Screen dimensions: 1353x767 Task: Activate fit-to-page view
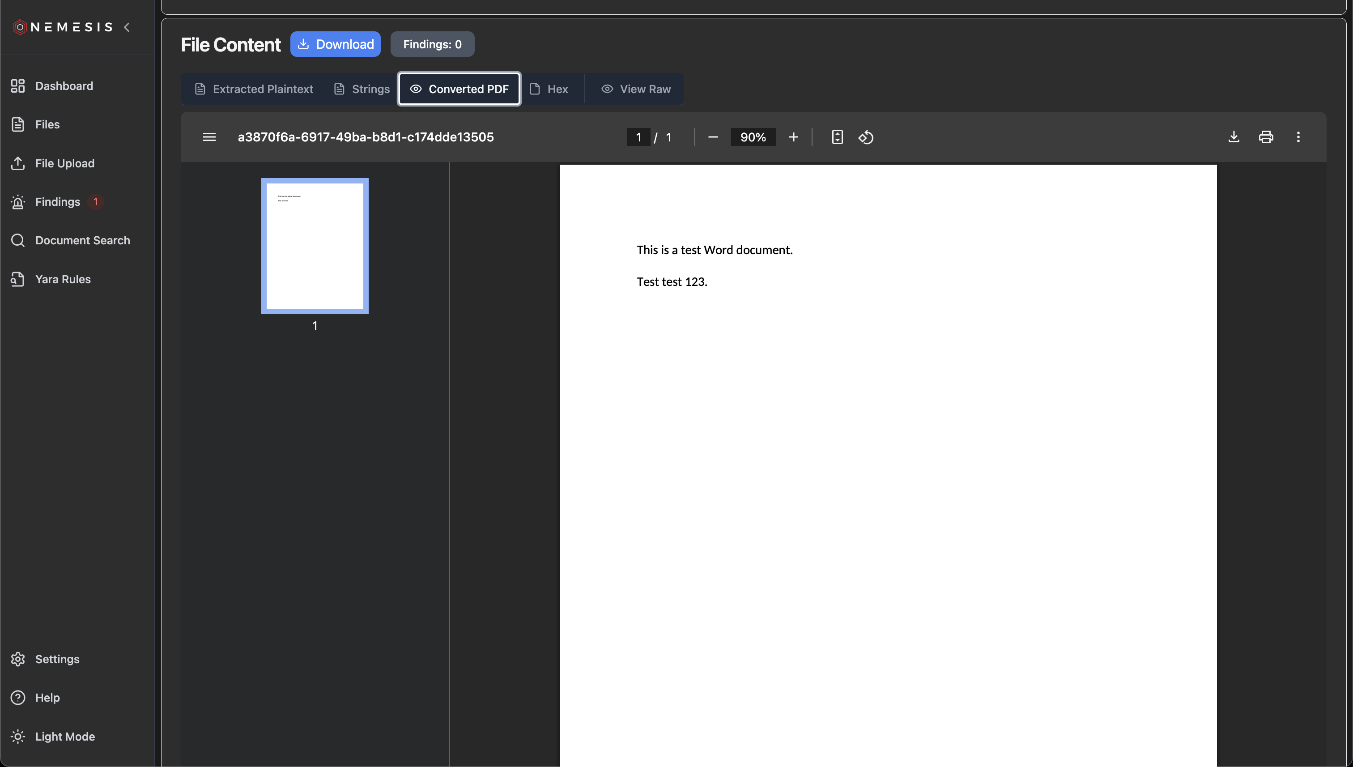click(838, 137)
